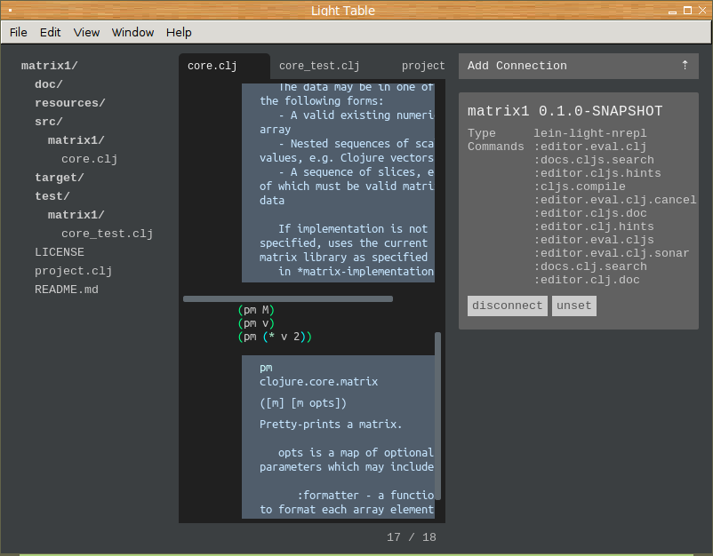Open project.clj from the workspace tree
The width and height of the screenshot is (713, 556).
tap(74, 271)
